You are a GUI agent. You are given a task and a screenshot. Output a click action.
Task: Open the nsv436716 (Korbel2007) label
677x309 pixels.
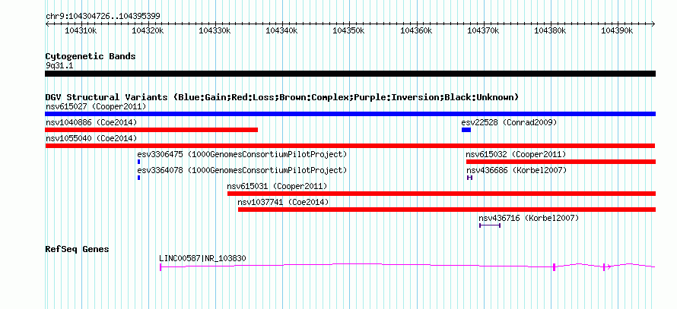[x=529, y=218]
